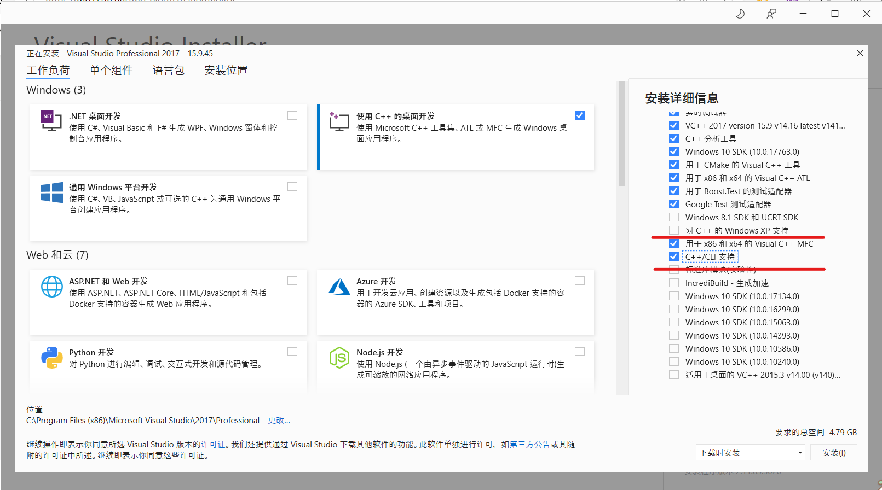Screen dimensions: 882x490
Task: Open the 第三方公告 link
Action: coord(530,444)
